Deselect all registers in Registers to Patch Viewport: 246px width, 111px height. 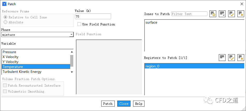point(241,58)
